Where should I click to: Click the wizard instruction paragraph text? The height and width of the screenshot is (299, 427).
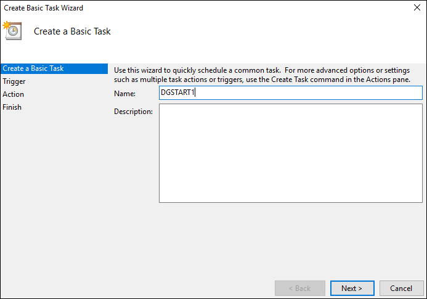(x=262, y=75)
